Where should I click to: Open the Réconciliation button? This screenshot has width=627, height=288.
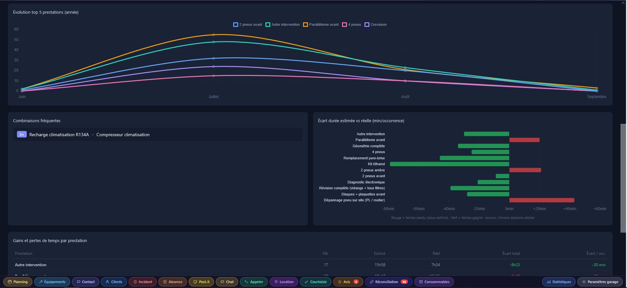[388, 282]
